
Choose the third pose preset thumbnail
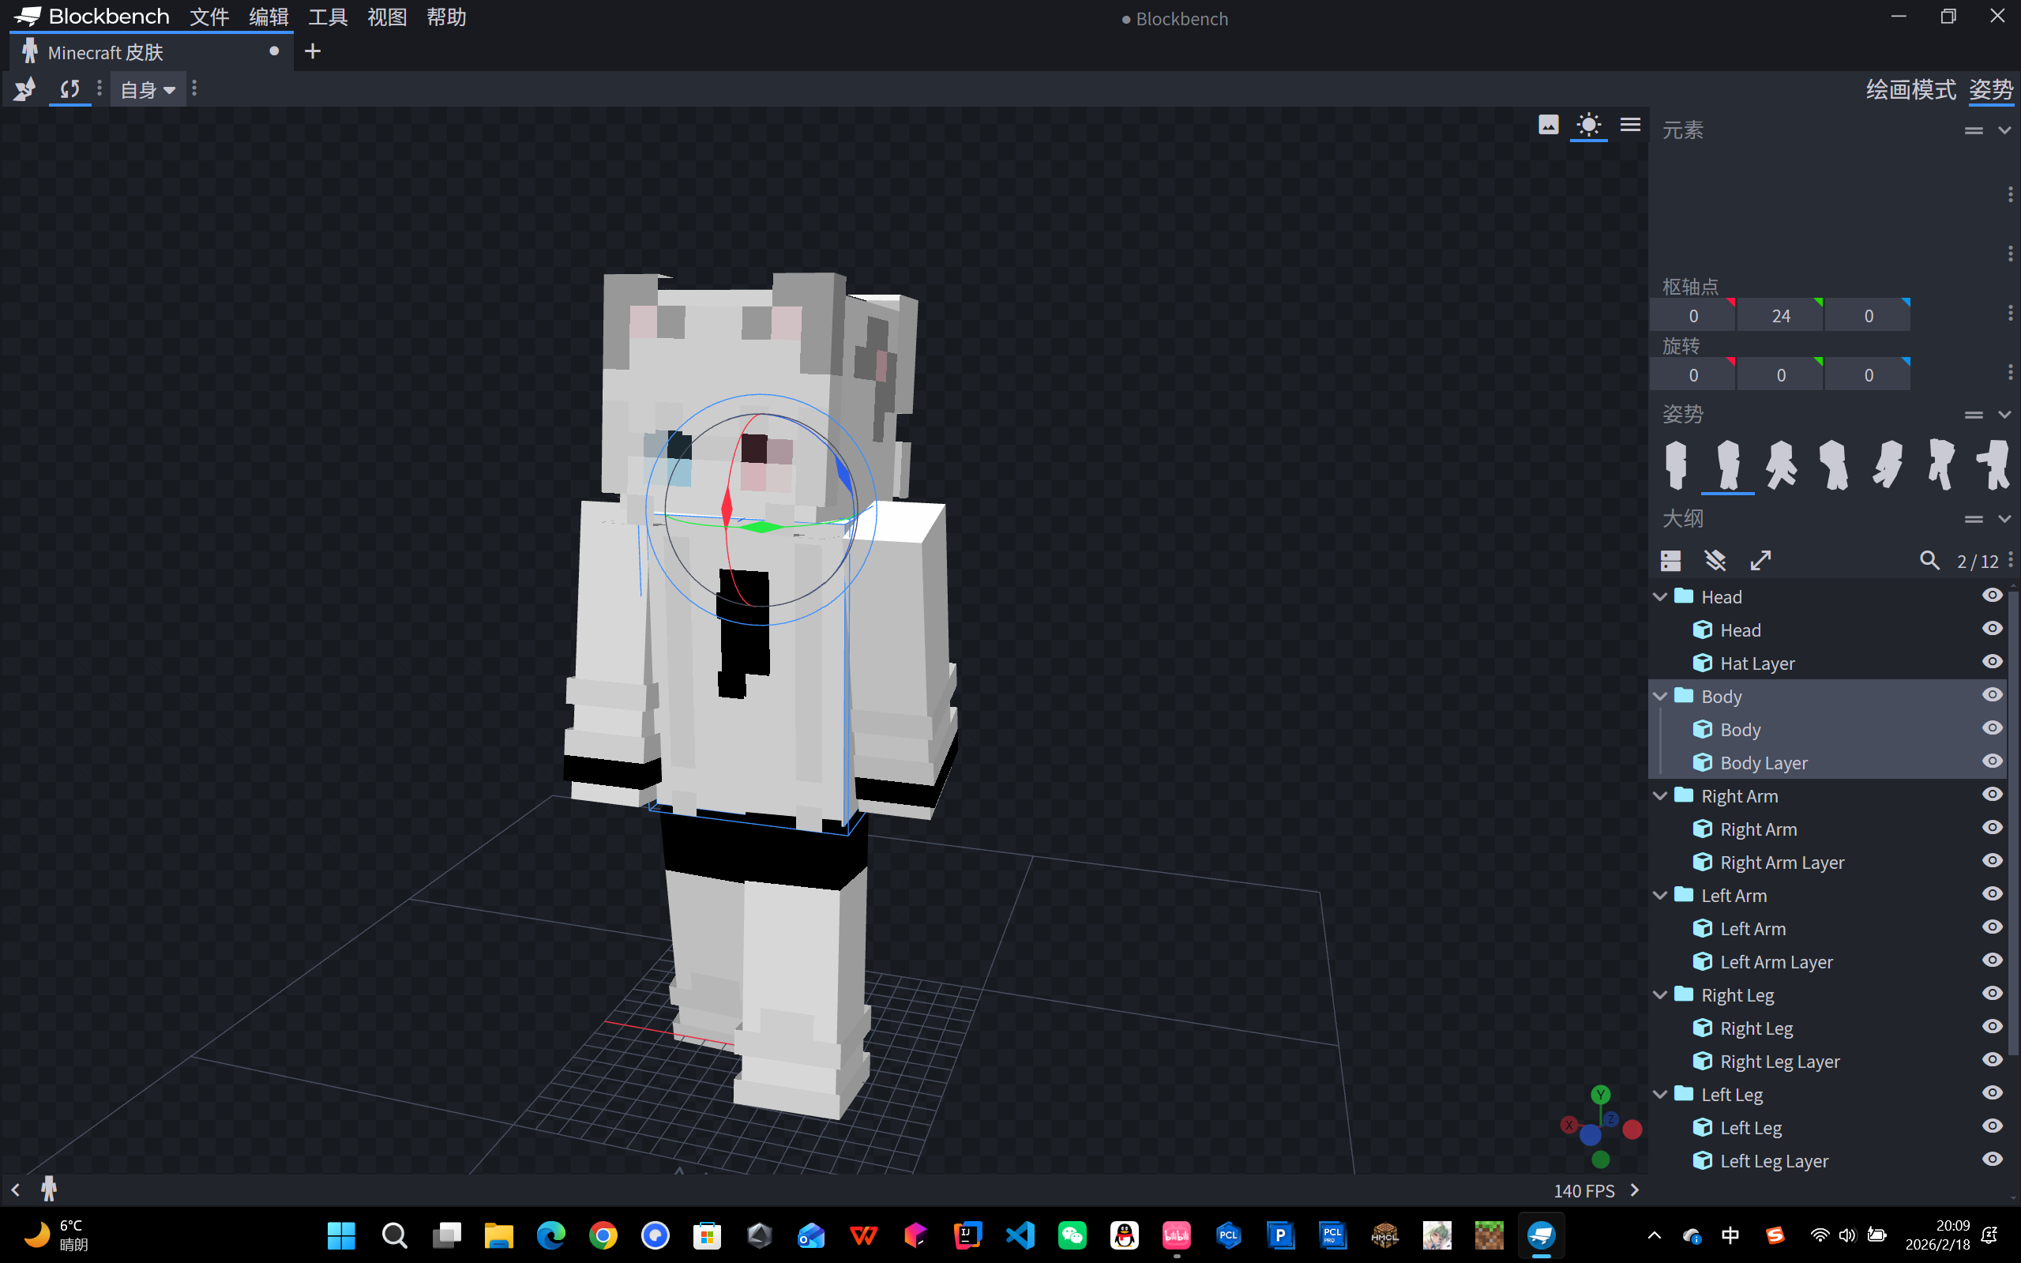point(1780,464)
